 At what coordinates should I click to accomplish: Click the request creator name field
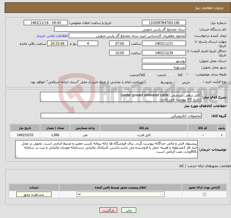coord(127,36)
